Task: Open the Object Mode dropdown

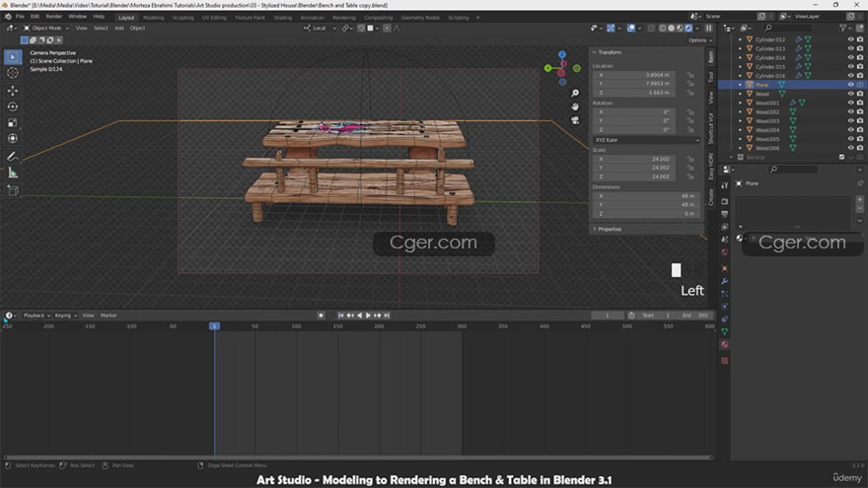Action: (x=45, y=28)
